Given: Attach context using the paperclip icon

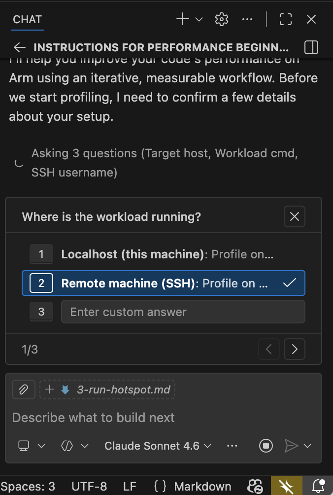Looking at the screenshot, I should (23, 389).
